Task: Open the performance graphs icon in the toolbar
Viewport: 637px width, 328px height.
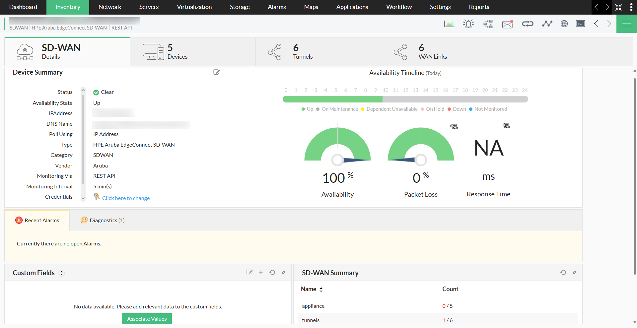Action: (449, 24)
